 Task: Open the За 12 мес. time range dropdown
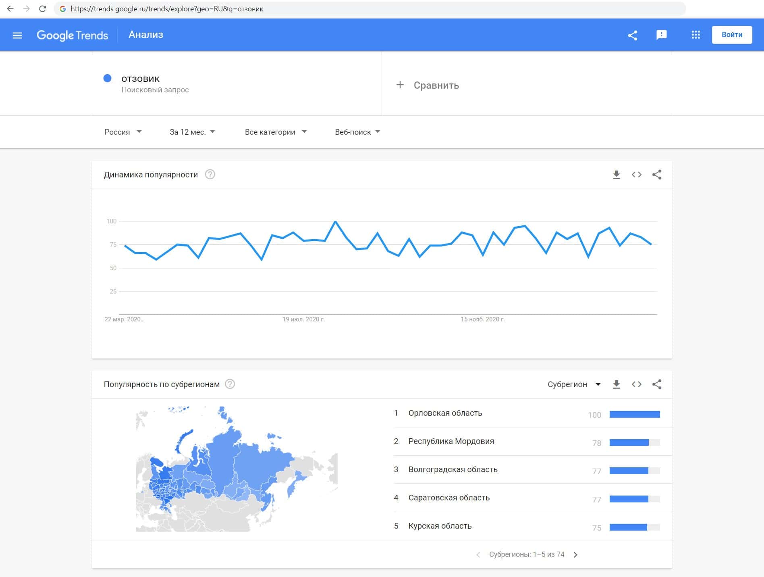pyautogui.click(x=192, y=132)
